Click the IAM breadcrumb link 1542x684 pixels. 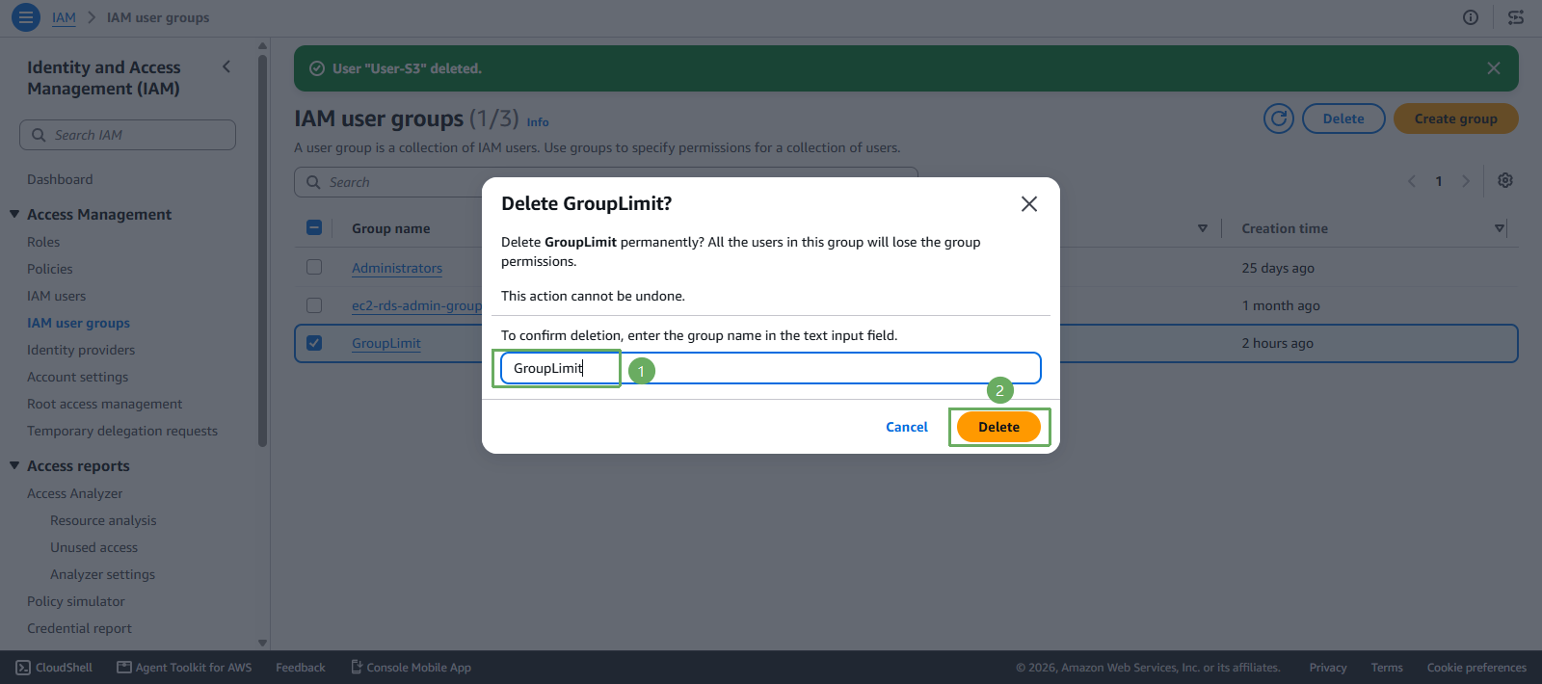[64, 17]
